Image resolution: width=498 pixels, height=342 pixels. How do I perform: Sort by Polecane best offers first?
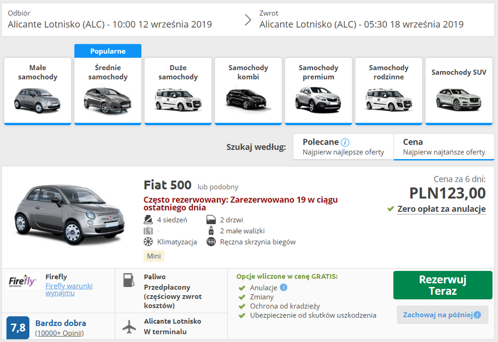(343, 147)
